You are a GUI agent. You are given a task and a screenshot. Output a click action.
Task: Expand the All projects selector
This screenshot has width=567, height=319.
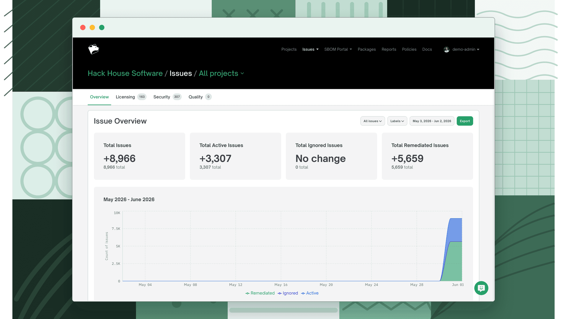221,73
